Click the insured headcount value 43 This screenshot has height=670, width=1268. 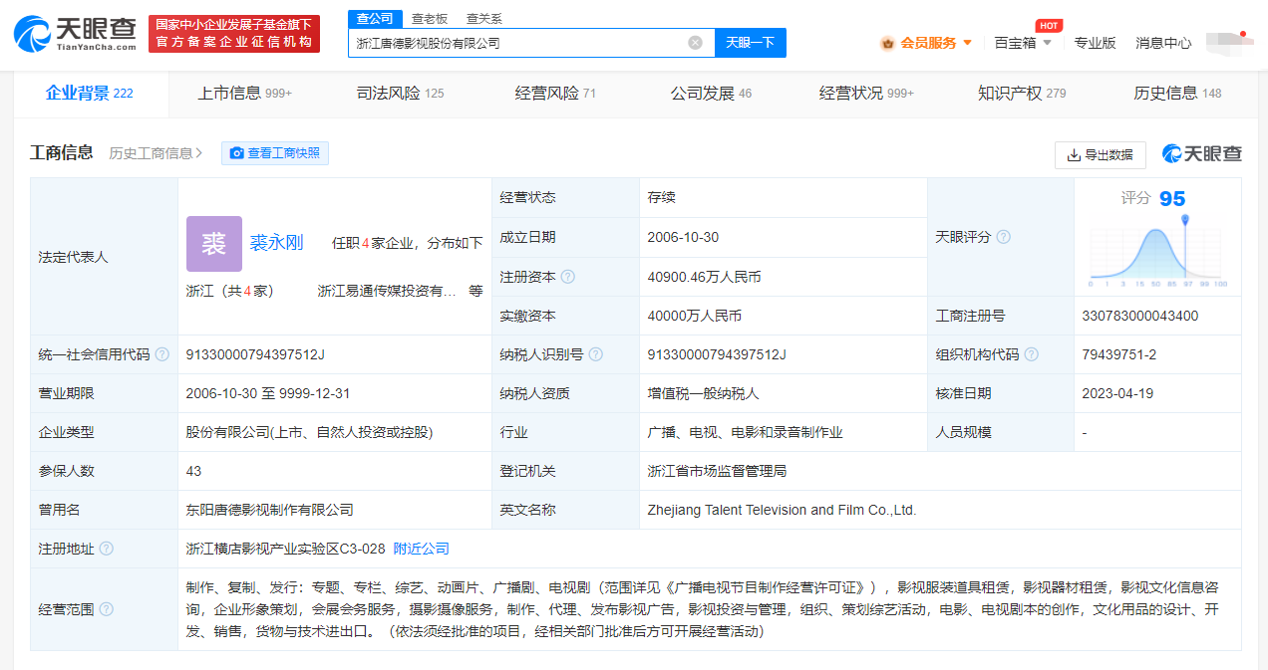pyautogui.click(x=193, y=471)
